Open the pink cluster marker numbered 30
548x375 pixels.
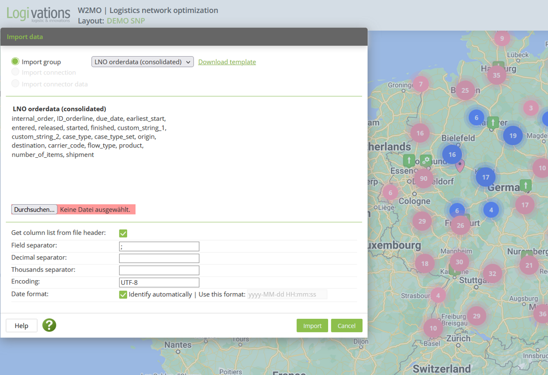pos(459,262)
